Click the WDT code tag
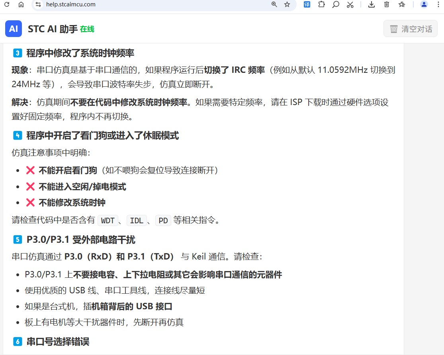This screenshot has height=355, width=444. point(108,220)
